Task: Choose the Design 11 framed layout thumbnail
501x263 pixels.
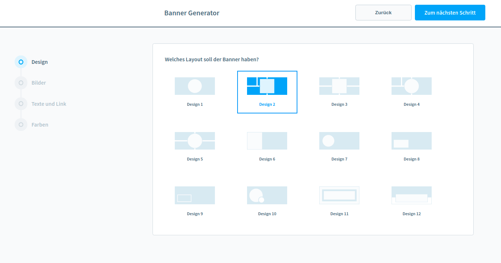Action: pyautogui.click(x=339, y=196)
